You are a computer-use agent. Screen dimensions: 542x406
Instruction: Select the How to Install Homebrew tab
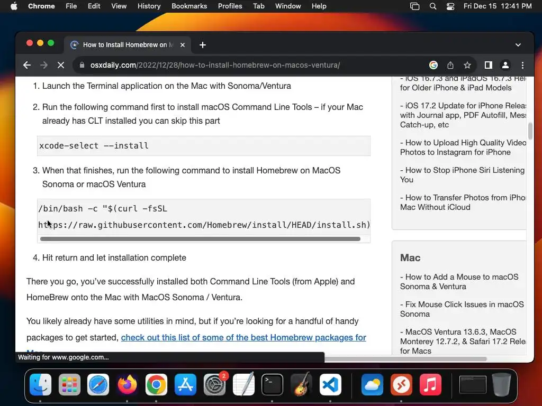(x=127, y=45)
